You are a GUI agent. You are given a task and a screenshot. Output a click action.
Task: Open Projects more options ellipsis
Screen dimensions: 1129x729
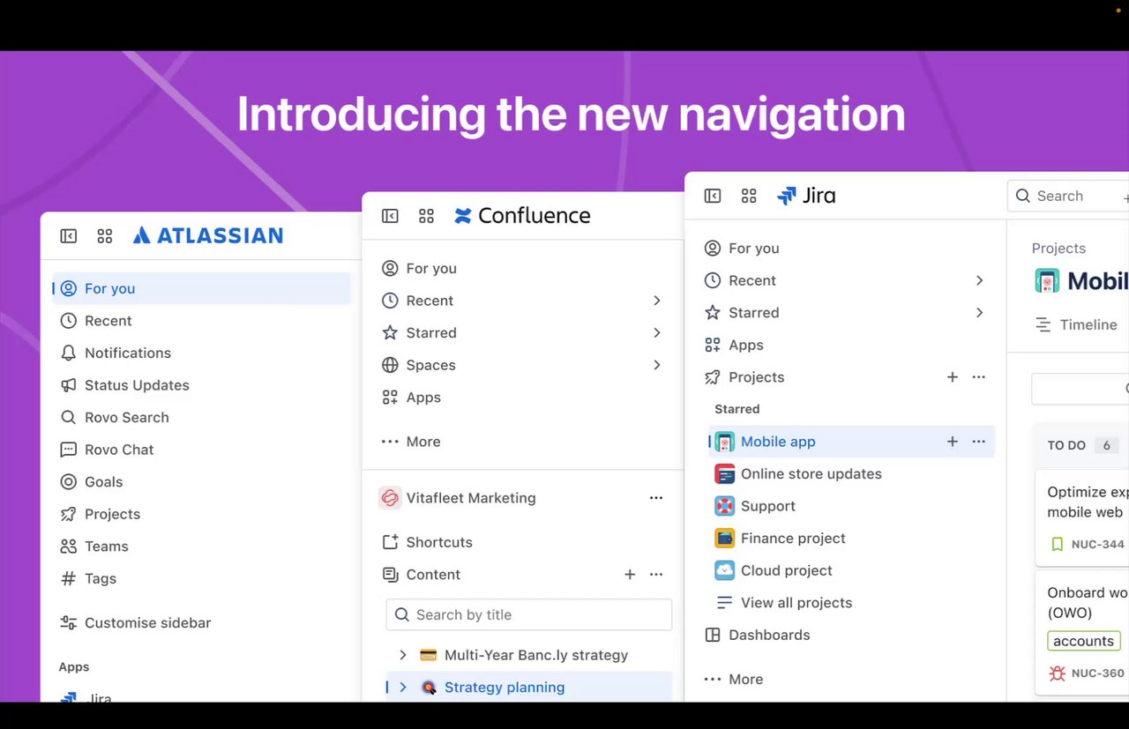pyautogui.click(x=978, y=377)
